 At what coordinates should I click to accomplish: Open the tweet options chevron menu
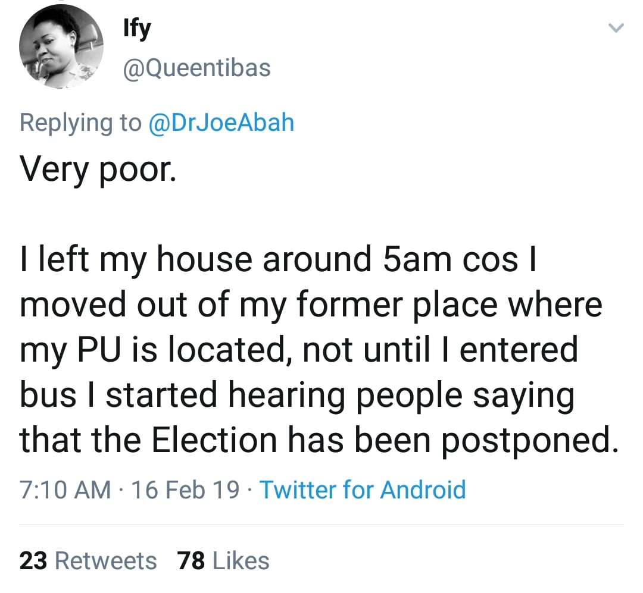[x=616, y=28]
